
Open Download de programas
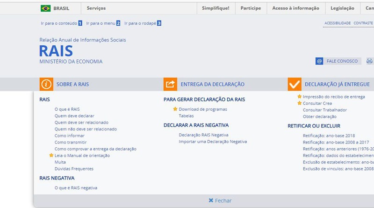click(203, 109)
